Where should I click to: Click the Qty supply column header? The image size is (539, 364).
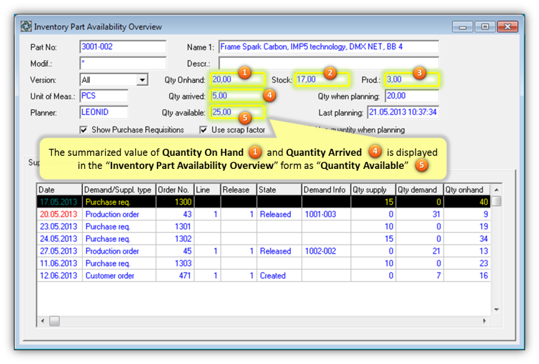[x=373, y=189]
